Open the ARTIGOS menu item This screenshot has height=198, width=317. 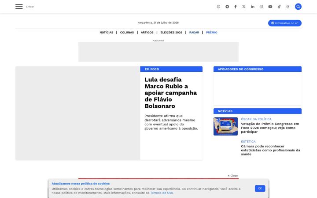point(147,32)
